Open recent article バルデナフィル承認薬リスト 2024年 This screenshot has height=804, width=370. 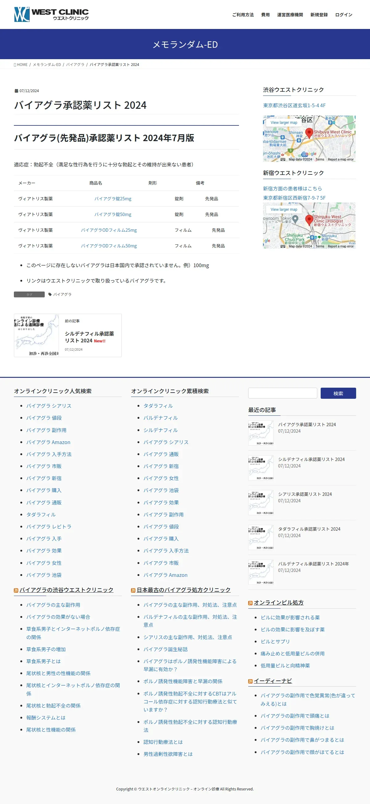314,564
